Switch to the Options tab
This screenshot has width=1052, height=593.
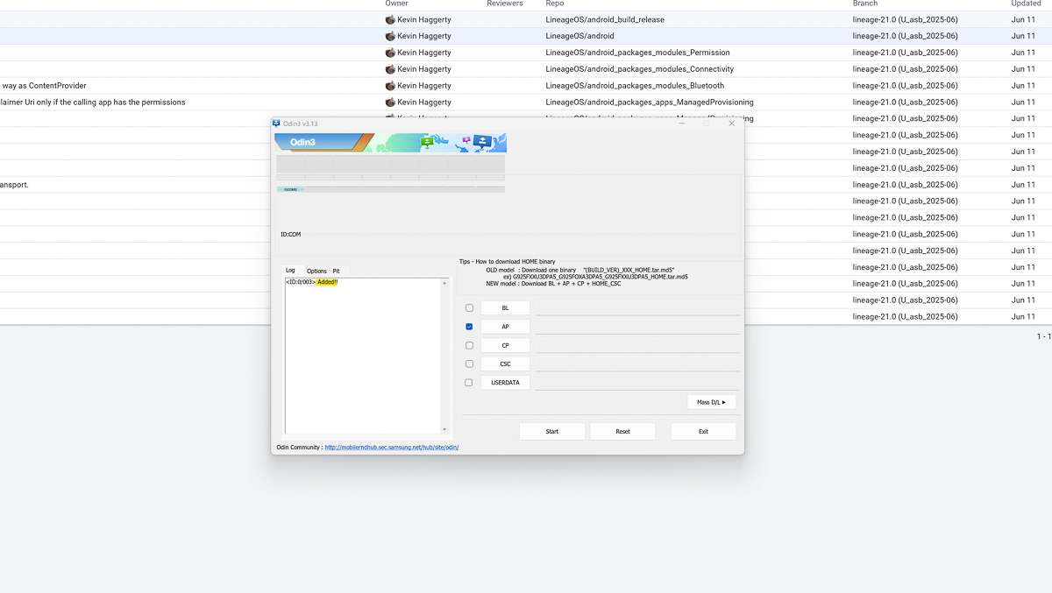pyautogui.click(x=316, y=272)
